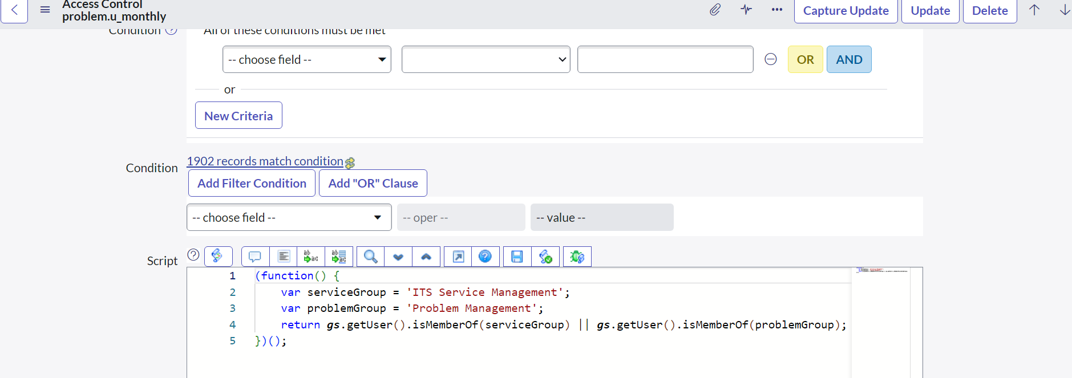Click Find Previous up chevron icon
This screenshot has width=1072, height=378.
click(426, 257)
